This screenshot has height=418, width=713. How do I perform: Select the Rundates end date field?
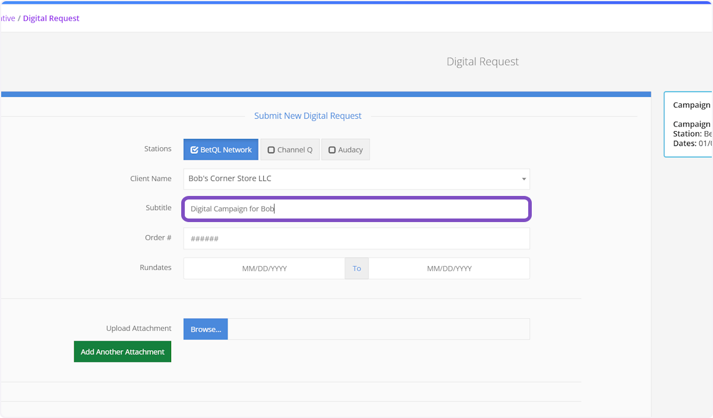449,268
